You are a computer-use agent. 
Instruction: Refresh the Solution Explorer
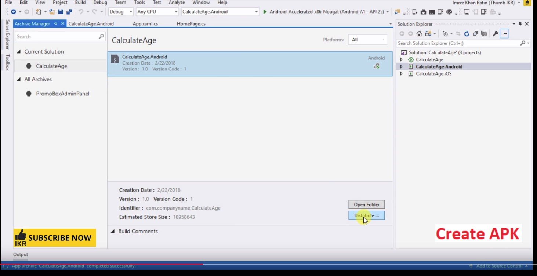tap(467, 34)
